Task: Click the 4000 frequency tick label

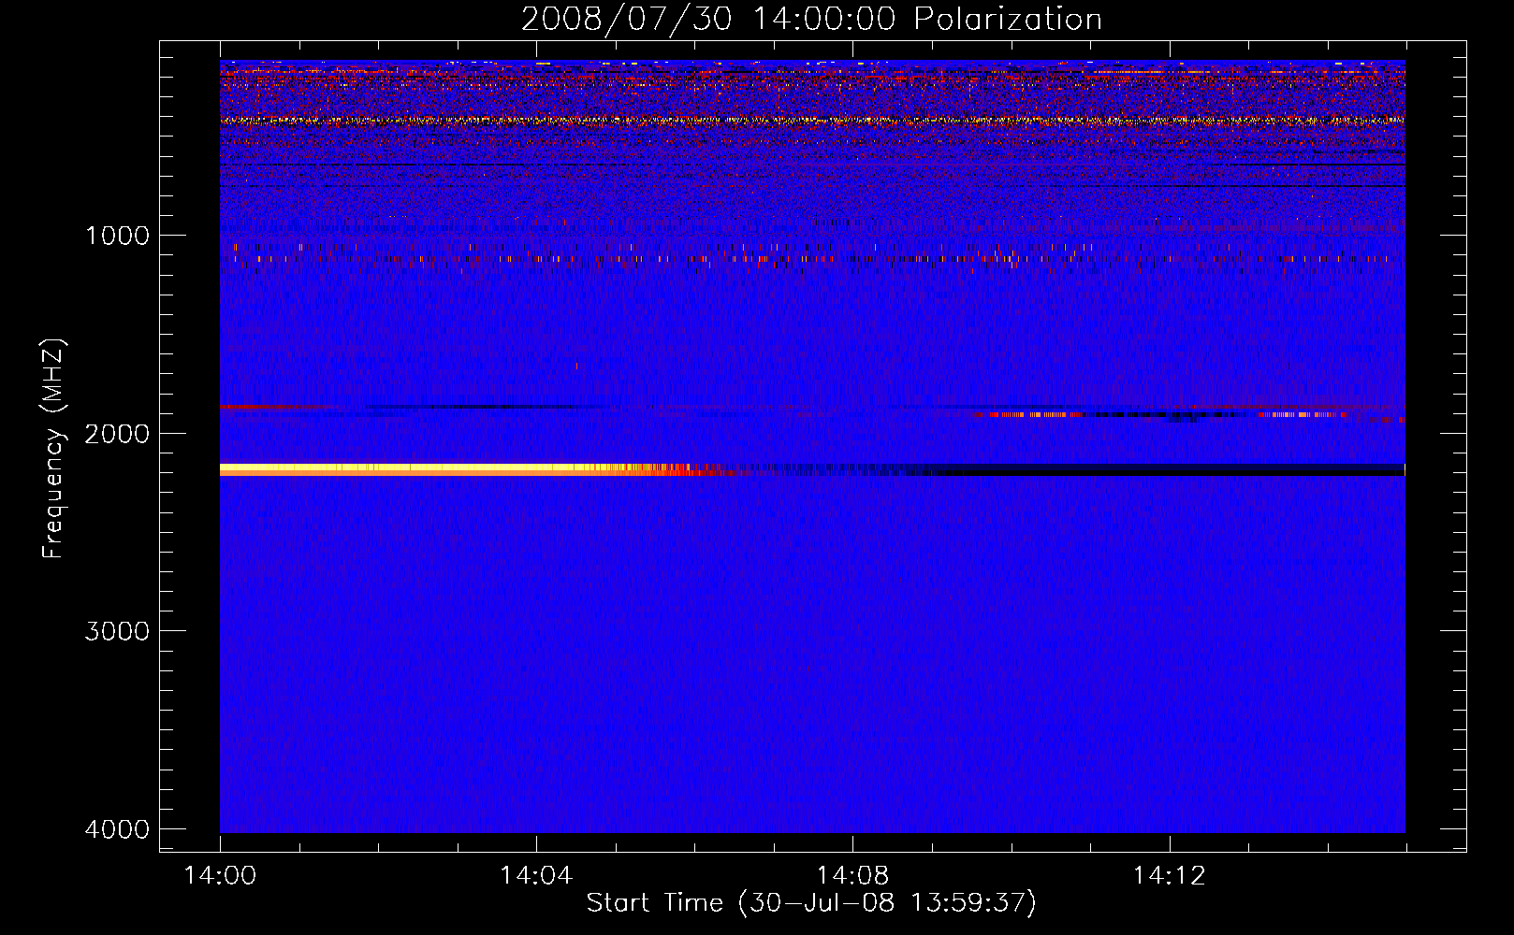Action: point(117,829)
